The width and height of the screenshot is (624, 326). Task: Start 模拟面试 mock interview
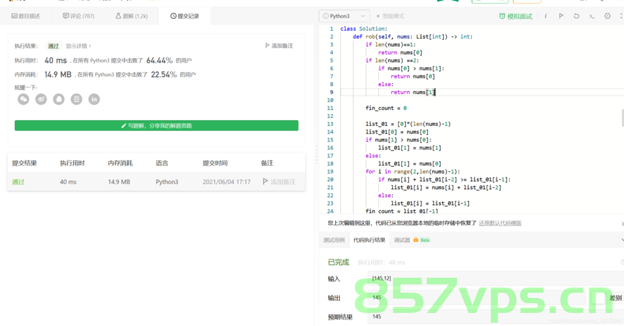(x=516, y=16)
